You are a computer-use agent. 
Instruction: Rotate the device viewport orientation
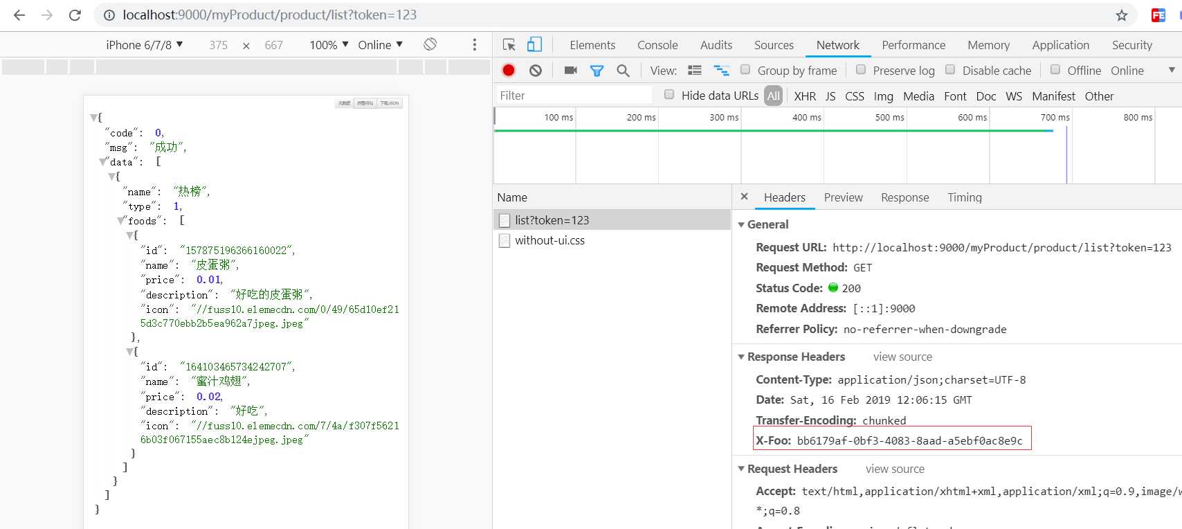click(x=430, y=44)
